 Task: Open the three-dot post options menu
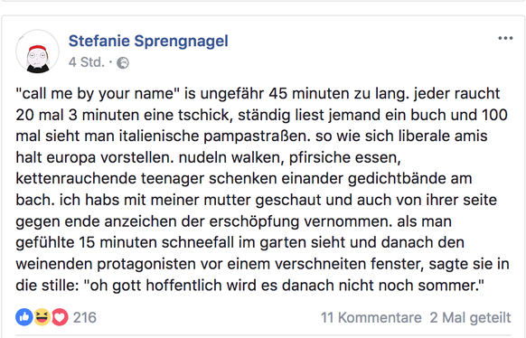coord(505,38)
